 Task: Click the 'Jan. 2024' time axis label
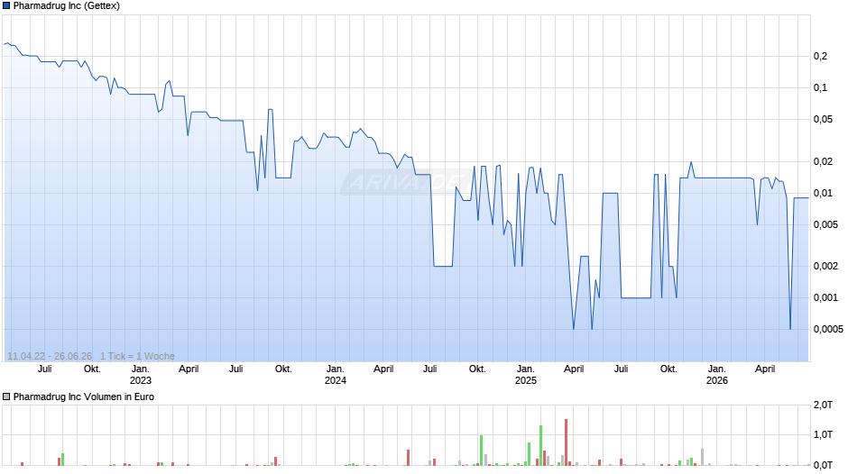coord(336,375)
